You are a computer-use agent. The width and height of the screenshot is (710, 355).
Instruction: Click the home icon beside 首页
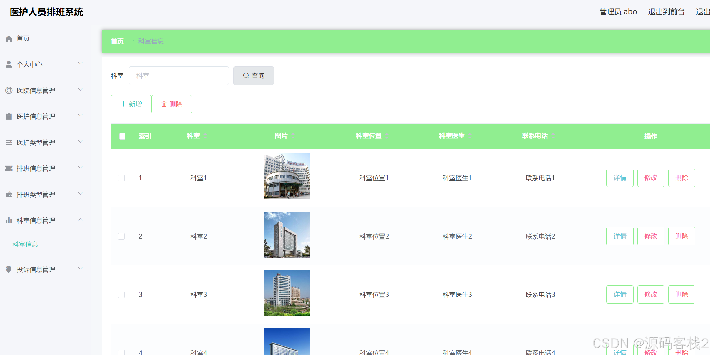(9, 38)
